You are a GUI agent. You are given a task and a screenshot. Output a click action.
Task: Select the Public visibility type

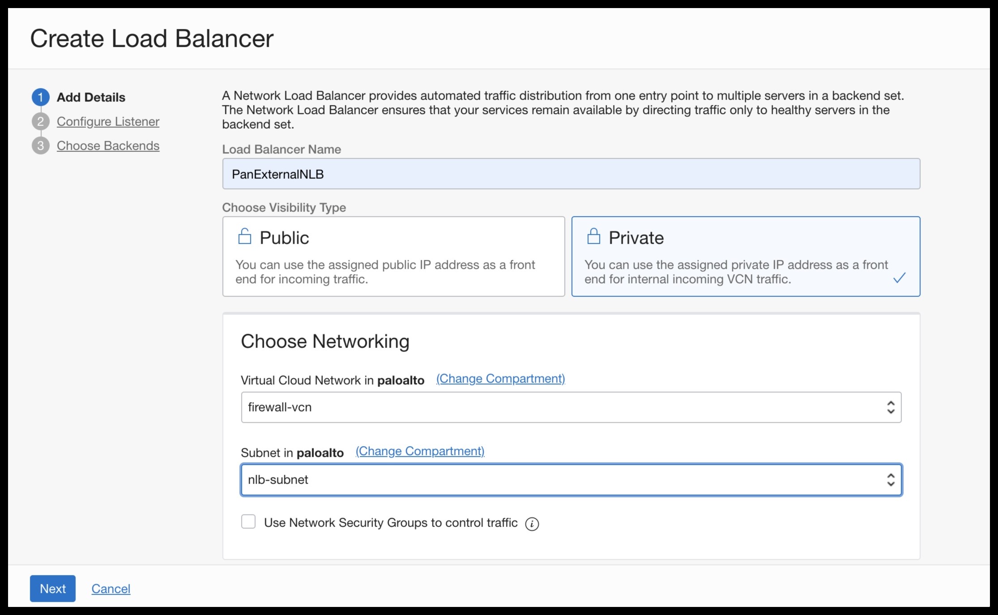(393, 256)
